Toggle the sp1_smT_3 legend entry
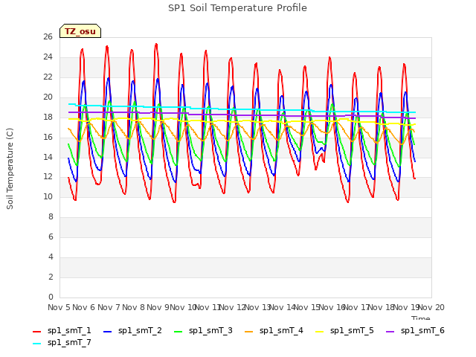Viewport: 476px width, 357px height. [203, 330]
